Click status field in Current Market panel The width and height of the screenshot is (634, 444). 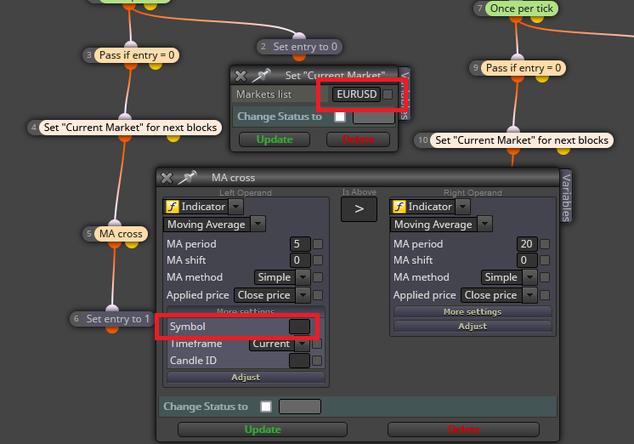click(374, 117)
